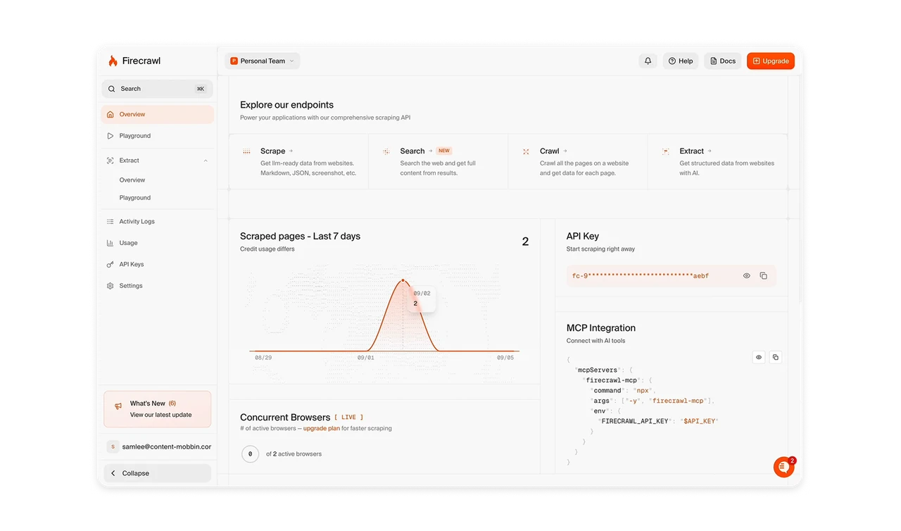Image resolution: width=901 pixels, height=531 pixels.
Task: Open the chat support widget
Action: tap(783, 467)
